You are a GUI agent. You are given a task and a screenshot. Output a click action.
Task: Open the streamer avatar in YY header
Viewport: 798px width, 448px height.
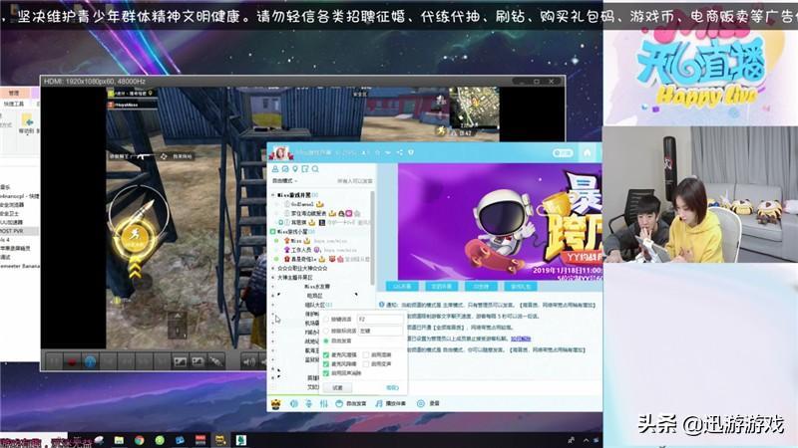[281, 152]
